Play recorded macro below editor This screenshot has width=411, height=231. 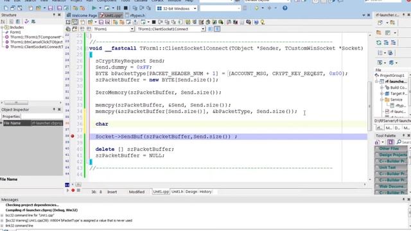(x=67, y=191)
